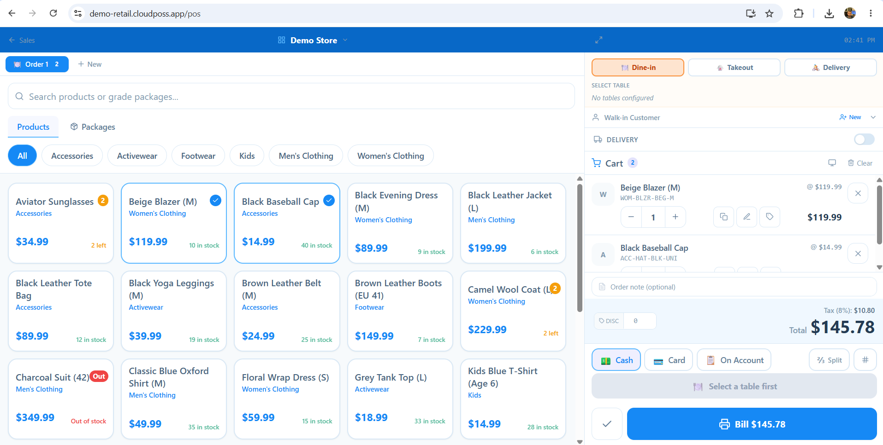Remove Black Baseball Cap from cart
The width and height of the screenshot is (883, 445).
[x=858, y=254]
